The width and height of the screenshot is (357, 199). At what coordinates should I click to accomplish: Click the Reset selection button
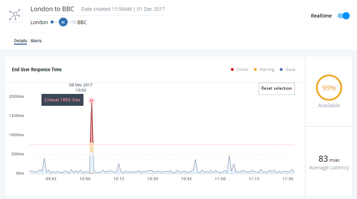tap(277, 89)
